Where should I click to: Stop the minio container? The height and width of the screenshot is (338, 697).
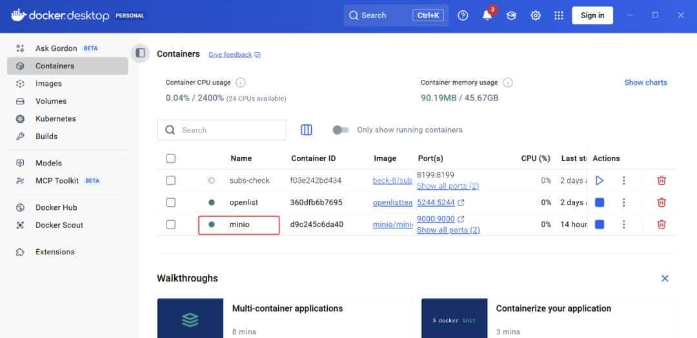(600, 225)
